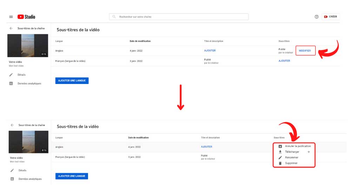Click the analytics chart icon in top sidebar
Image resolution: width=351 pixels, height=196 pixels.
click(x=11, y=84)
